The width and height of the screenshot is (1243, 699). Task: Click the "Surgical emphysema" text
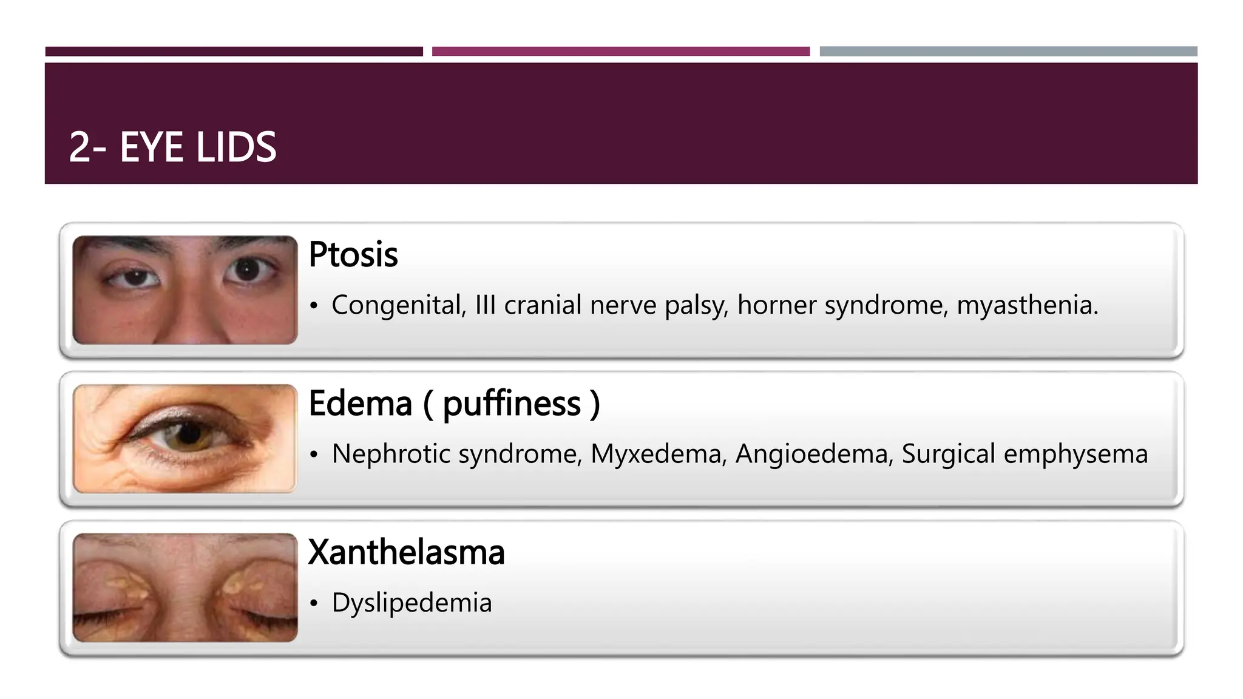pos(1025,454)
